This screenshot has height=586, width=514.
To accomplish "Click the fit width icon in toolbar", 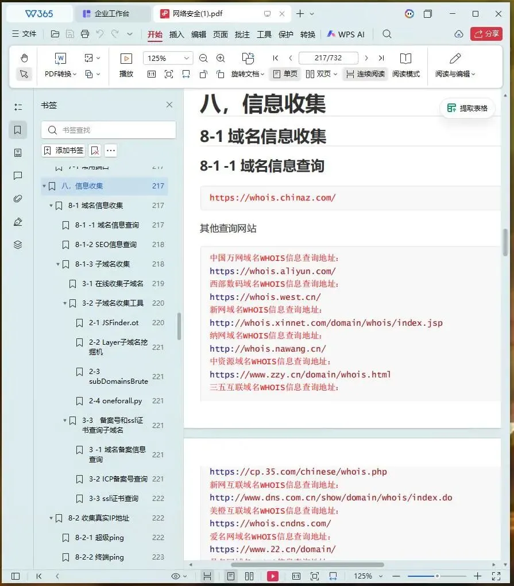I will coord(186,74).
